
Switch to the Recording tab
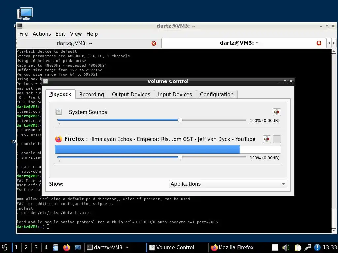click(x=91, y=95)
